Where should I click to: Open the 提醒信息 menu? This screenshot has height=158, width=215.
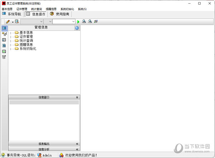[51, 9]
